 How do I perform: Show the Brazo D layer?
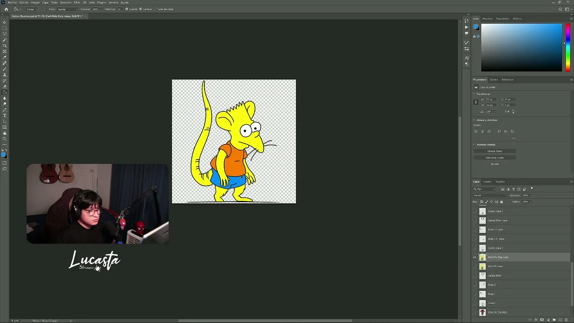click(x=475, y=285)
